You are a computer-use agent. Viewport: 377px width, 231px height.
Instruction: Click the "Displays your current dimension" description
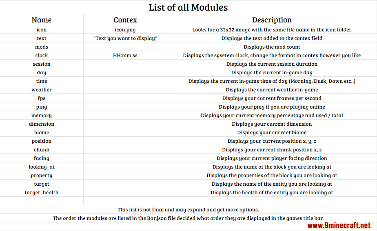pos(272,124)
